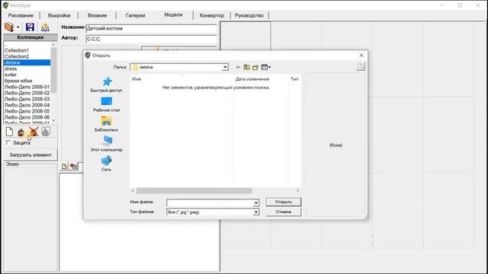
Task: Select detskie in the collections list
Action: [x=27, y=62]
